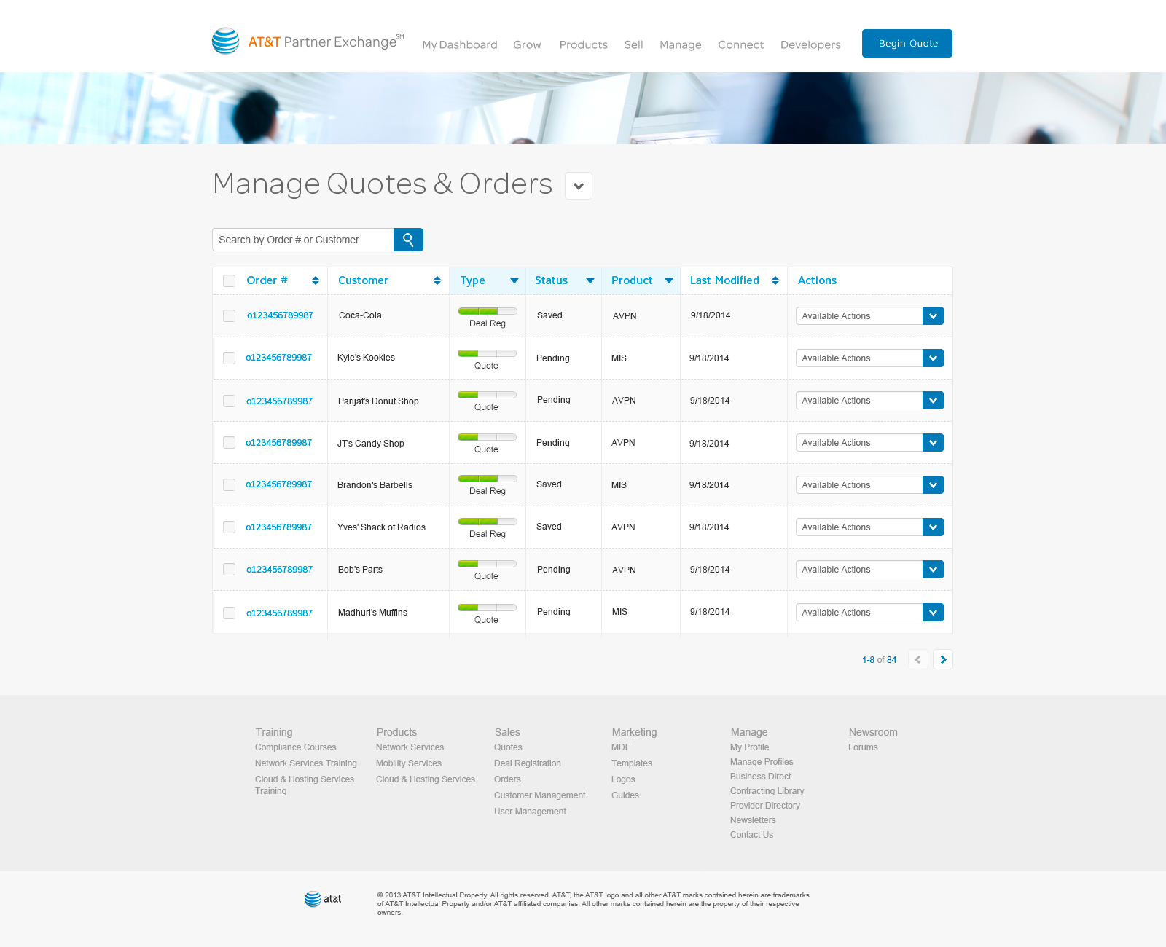Image resolution: width=1166 pixels, height=947 pixels.
Task: Go to next page of results arrow
Action: (x=943, y=659)
